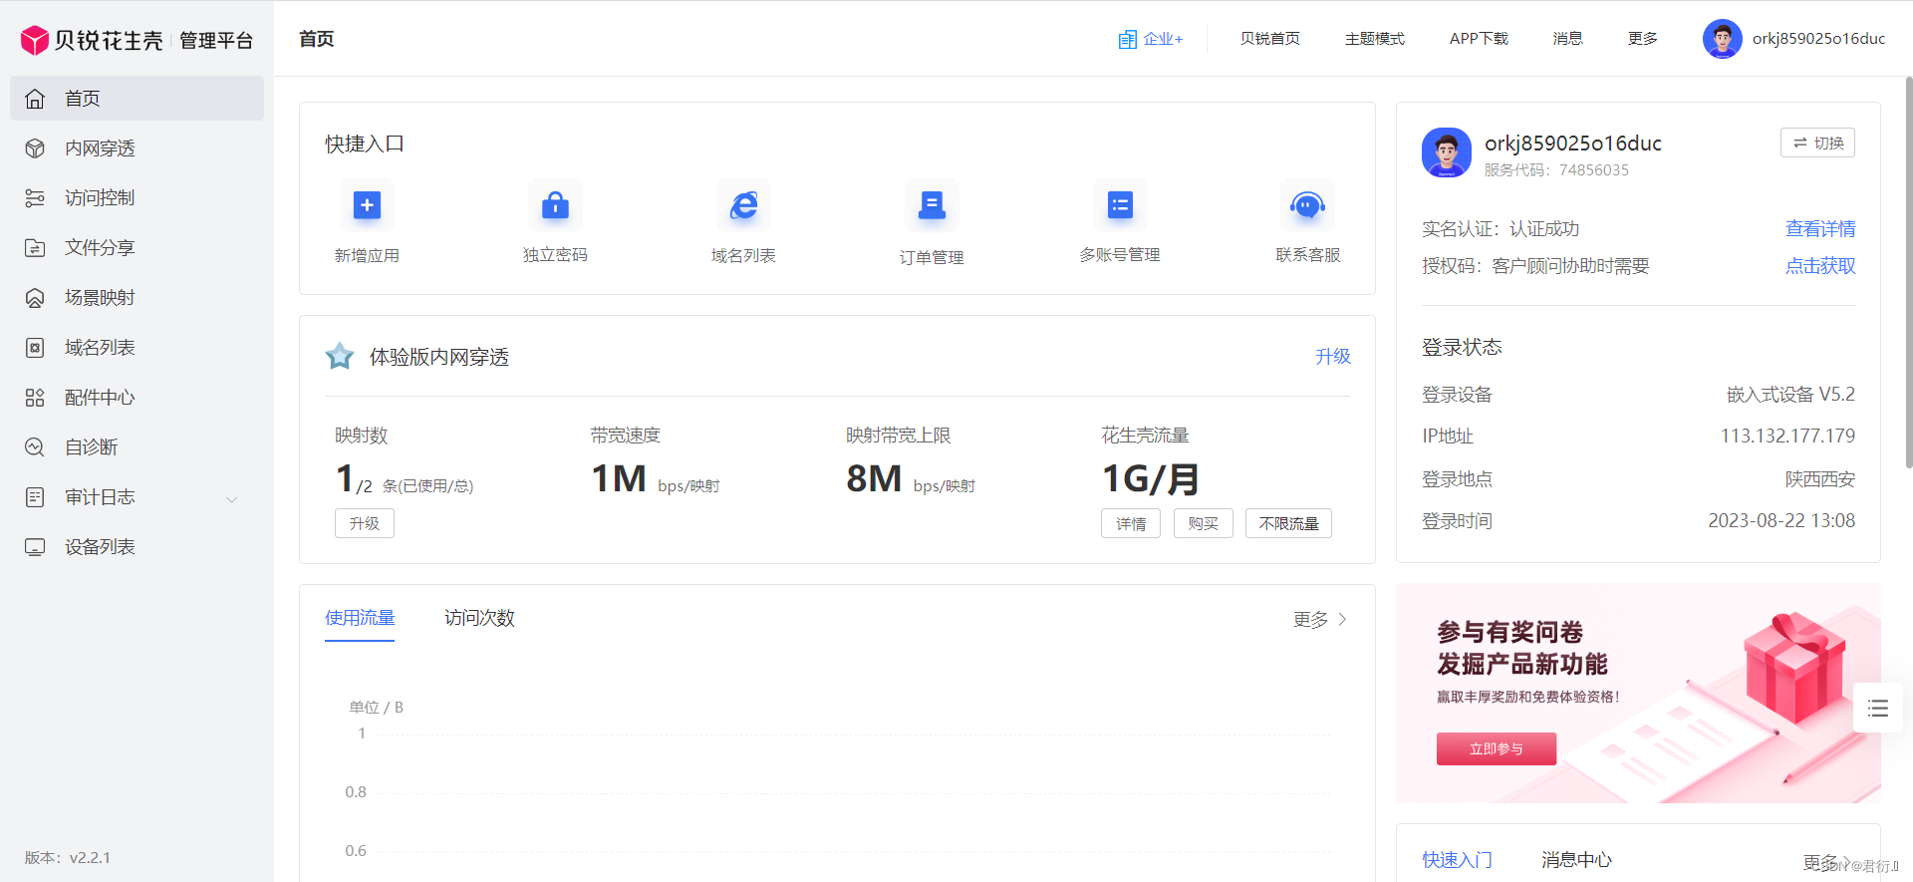Open the 更多 menu in header
The width and height of the screenshot is (1913, 882).
(x=1642, y=39)
